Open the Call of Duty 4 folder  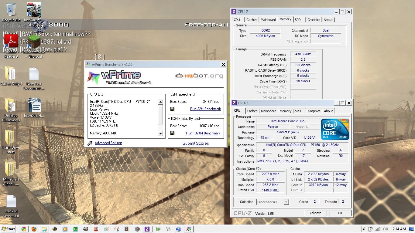coord(11,76)
